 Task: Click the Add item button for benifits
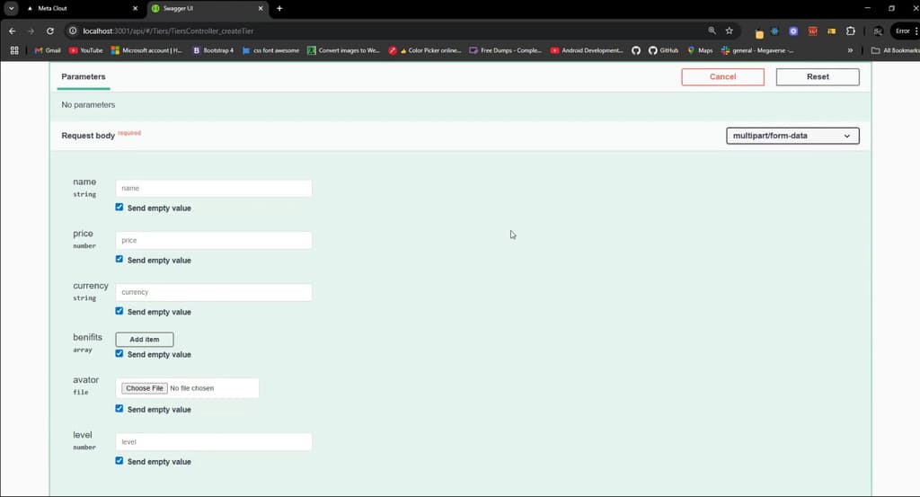[145, 340]
